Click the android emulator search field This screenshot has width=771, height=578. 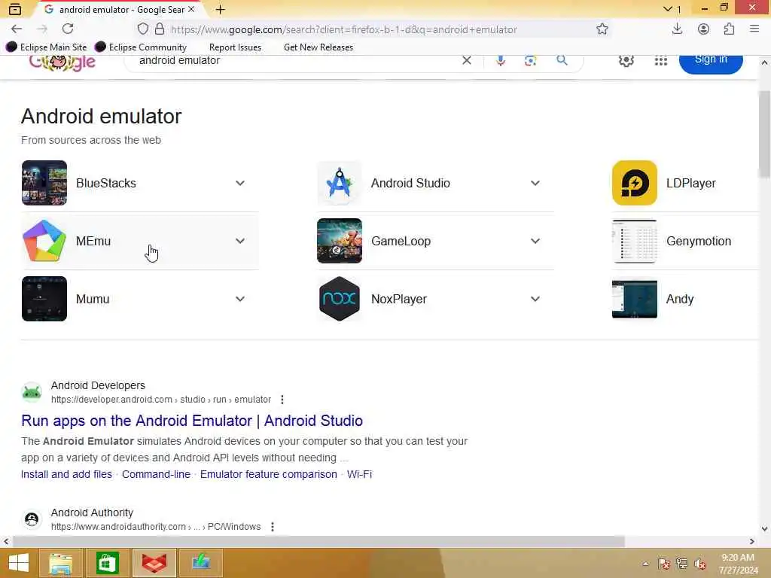coord(295,60)
